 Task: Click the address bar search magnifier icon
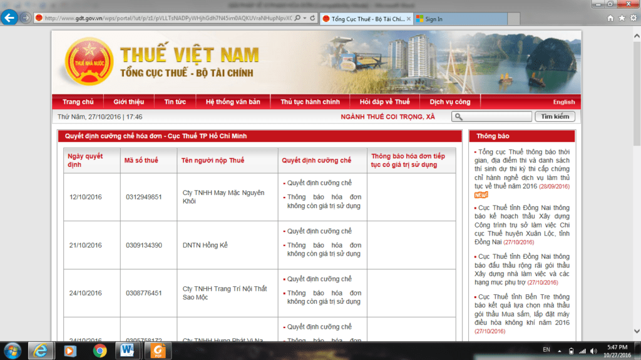297,18
